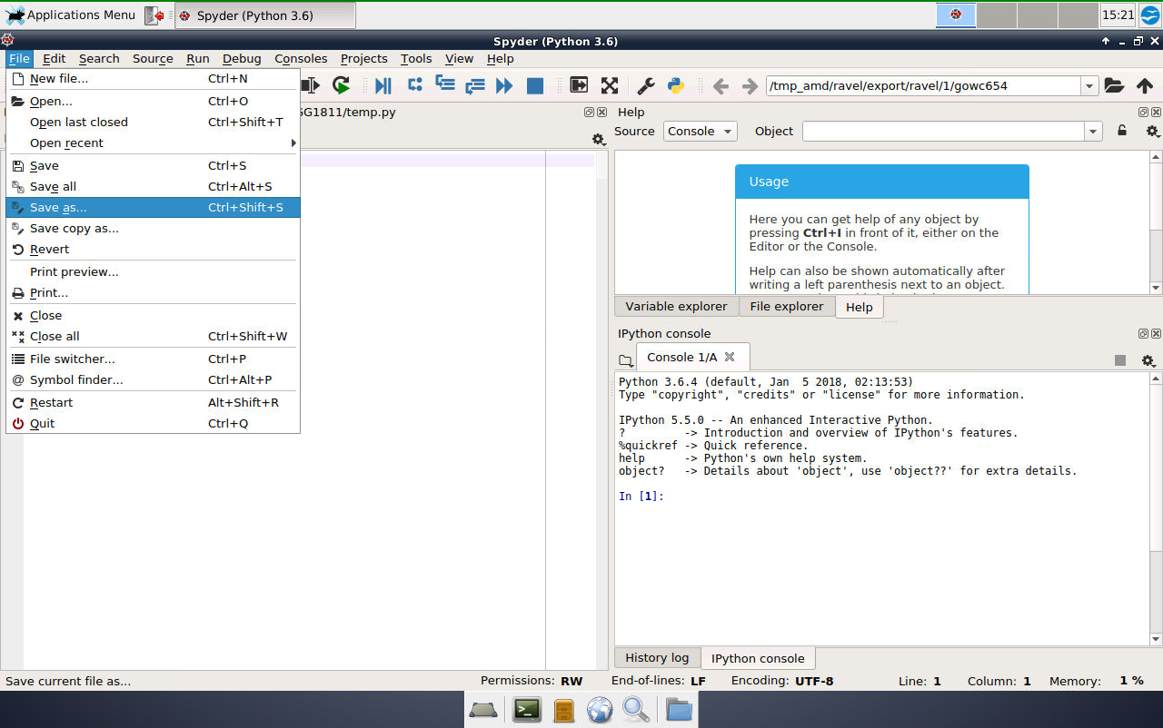Viewport: 1163px width, 728px height.
Task: Close the Console 1/A tab
Action: click(730, 357)
